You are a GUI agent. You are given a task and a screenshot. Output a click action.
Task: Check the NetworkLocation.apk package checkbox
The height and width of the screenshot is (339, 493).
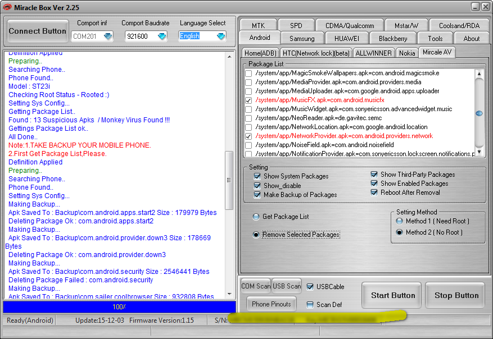tap(248, 127)
